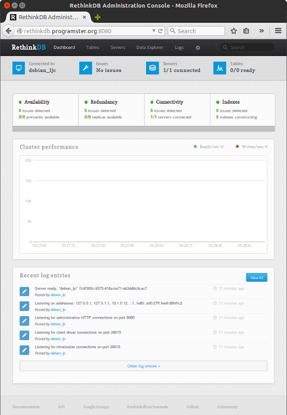Open the Google Groups footer link
The image size is (287, 415).
tap(96, 407)
